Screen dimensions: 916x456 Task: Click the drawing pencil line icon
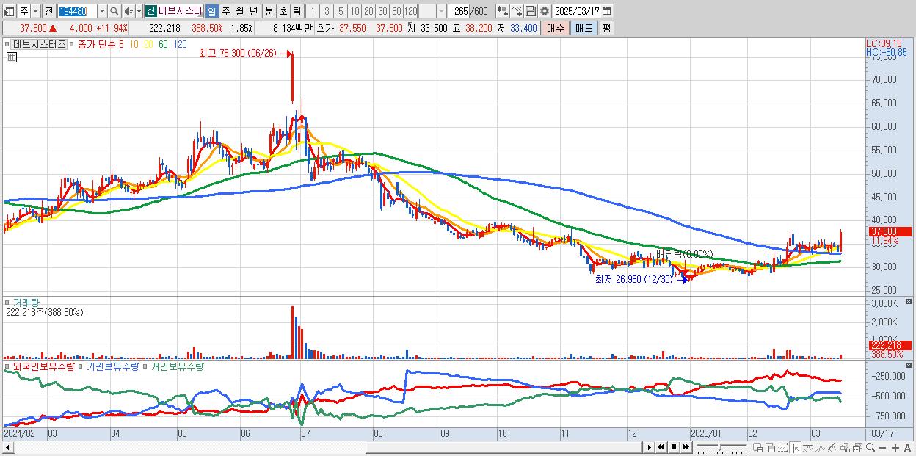click(x=832, y=447)
